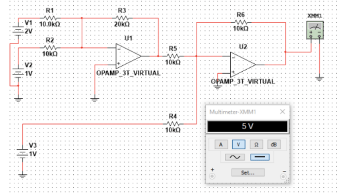The height and width of the screenshot is (195, 341).
Task: Switch multimeter to dB mode
Action: point(274,144)
